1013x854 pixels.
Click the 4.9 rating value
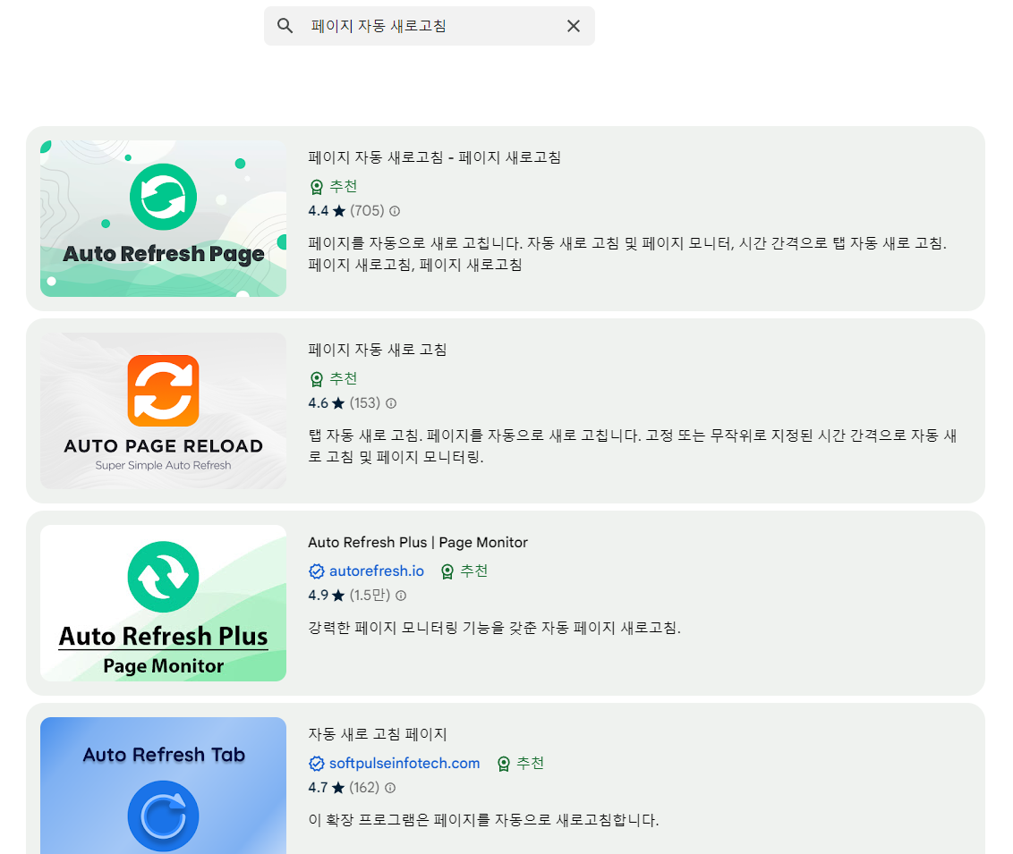(x=319, y=596)
